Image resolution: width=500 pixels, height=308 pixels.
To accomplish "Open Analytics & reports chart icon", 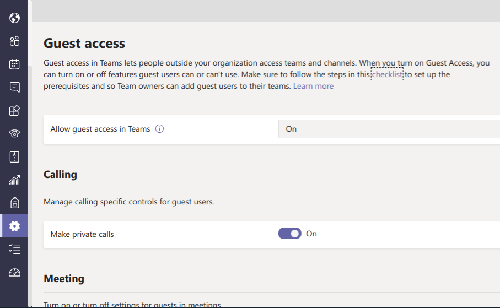I will point(15,180).
